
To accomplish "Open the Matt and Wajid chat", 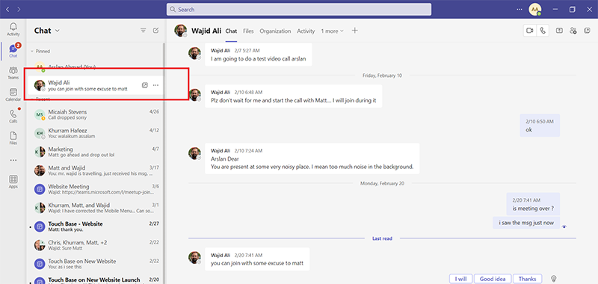I will pos(95,170).
